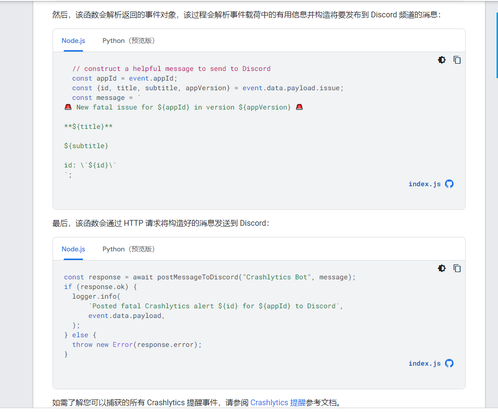Click the comment line 'construct a helpful message'
This screenshot has height=412, width=498.
171,69
